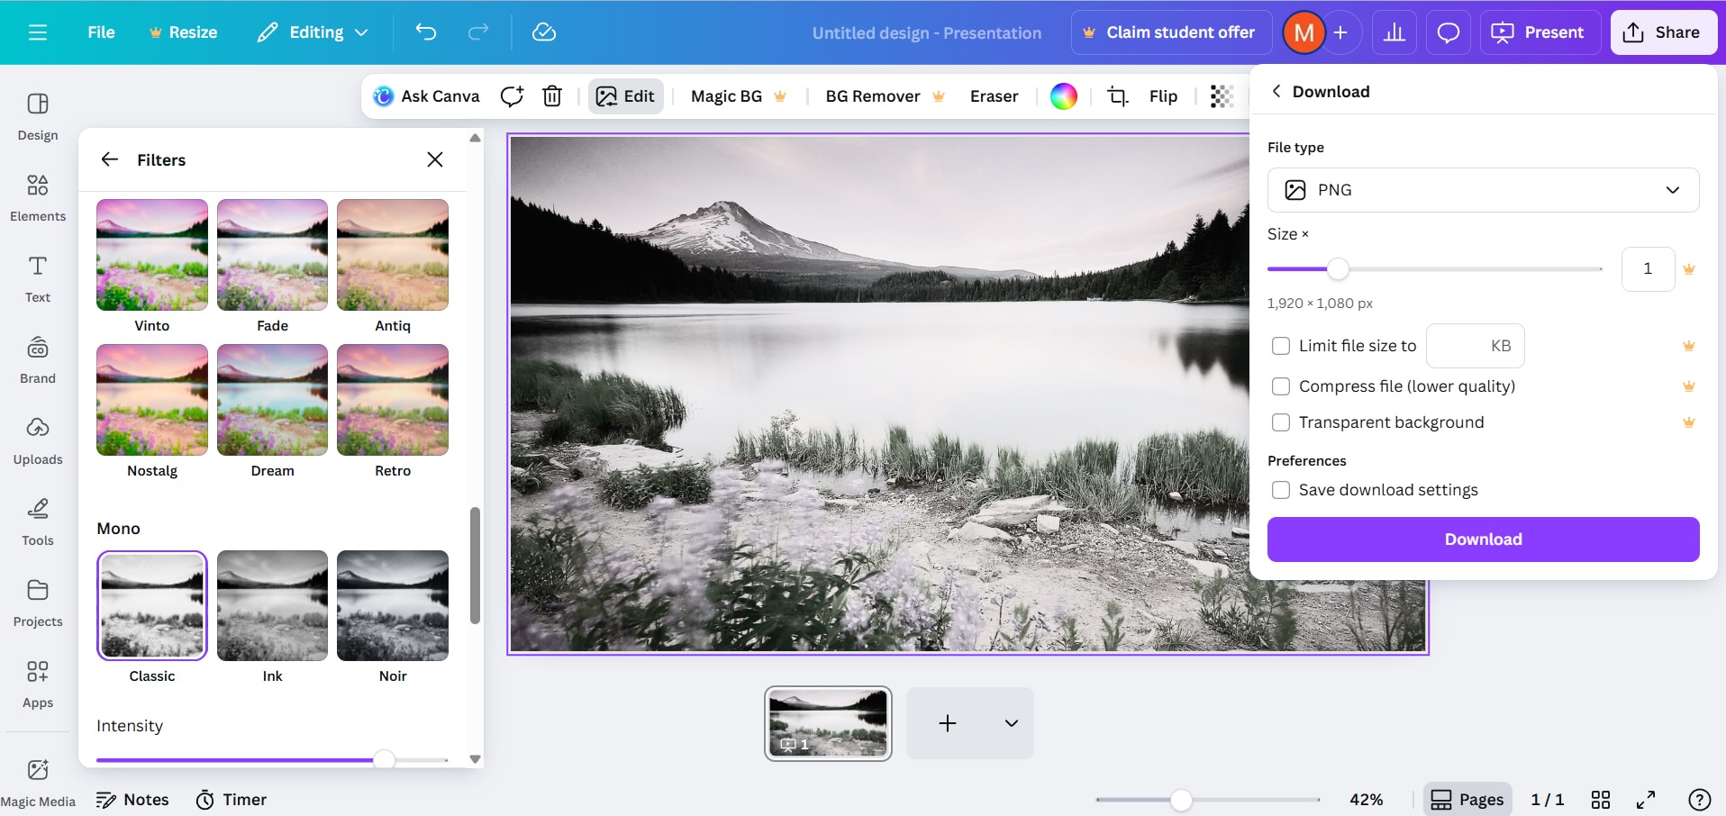Open grid view of pages
The height and width of the screenshot is (816, 1726).
coord(1601,800)
